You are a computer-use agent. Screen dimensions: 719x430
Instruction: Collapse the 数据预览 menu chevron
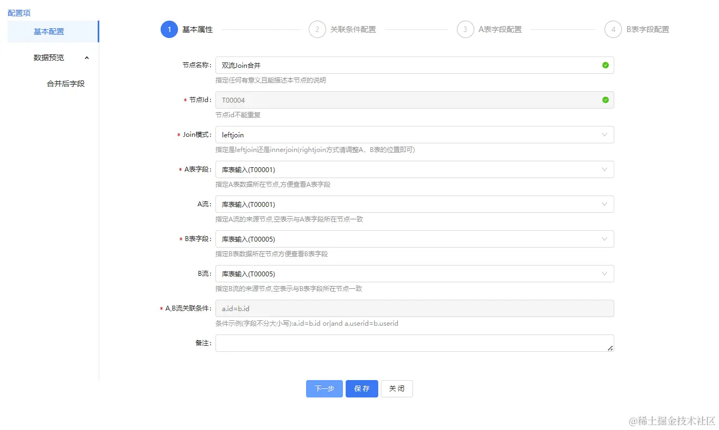tap(87, 58)
